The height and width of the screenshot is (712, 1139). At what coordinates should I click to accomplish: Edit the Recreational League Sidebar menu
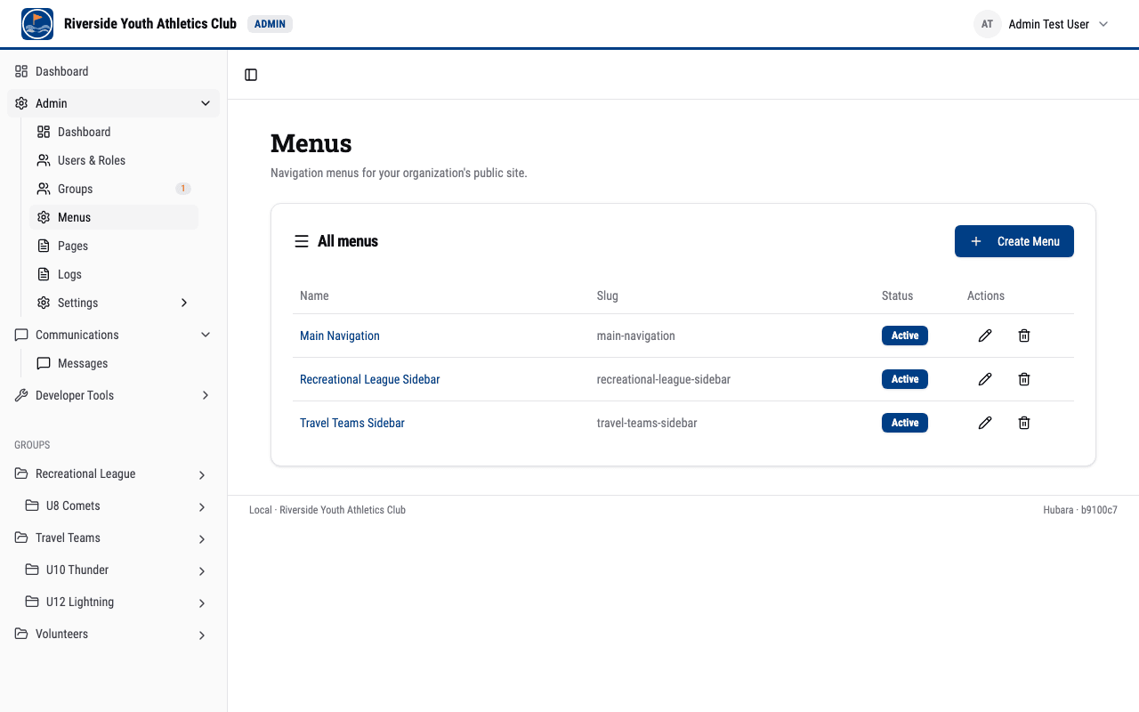click(x=985, y=379)
